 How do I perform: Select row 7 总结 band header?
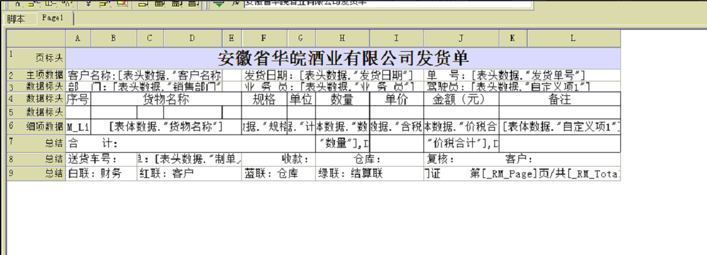click(36, 143)
